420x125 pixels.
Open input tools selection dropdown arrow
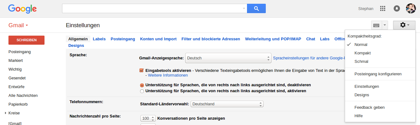click(385, 25)
